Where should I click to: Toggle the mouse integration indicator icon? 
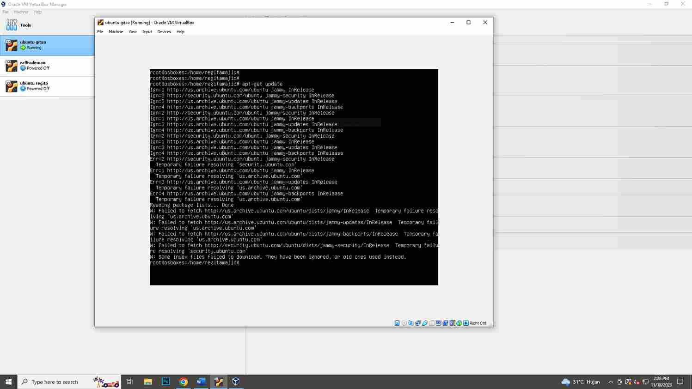[x=459, y=323]
